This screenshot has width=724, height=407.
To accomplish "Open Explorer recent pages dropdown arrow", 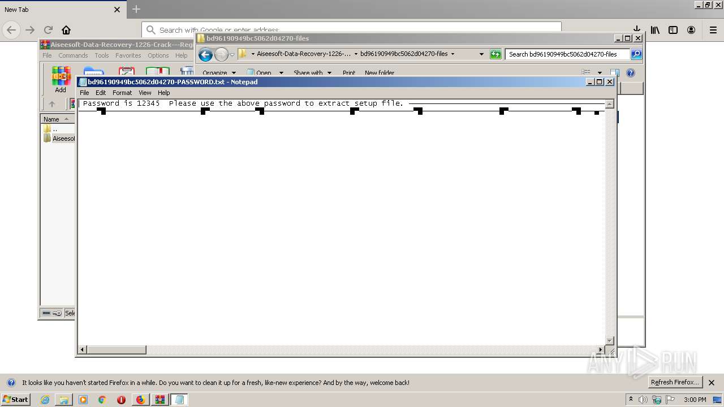I will pyautogui.click(x=232, y=55).
